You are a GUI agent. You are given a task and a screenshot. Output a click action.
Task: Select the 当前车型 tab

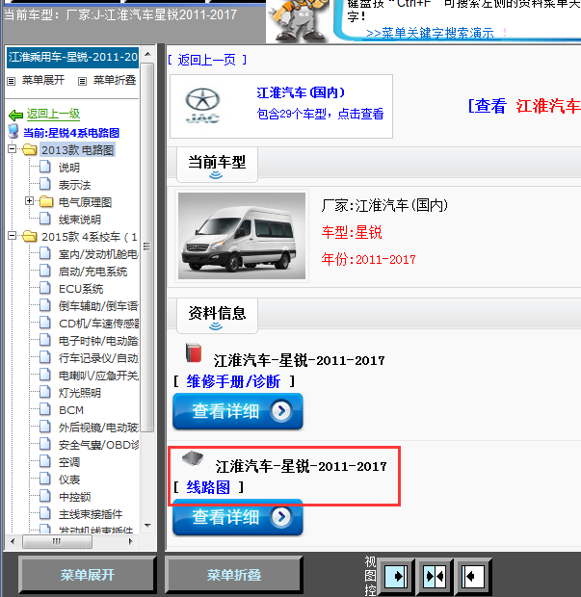click(x=217, y=165)
